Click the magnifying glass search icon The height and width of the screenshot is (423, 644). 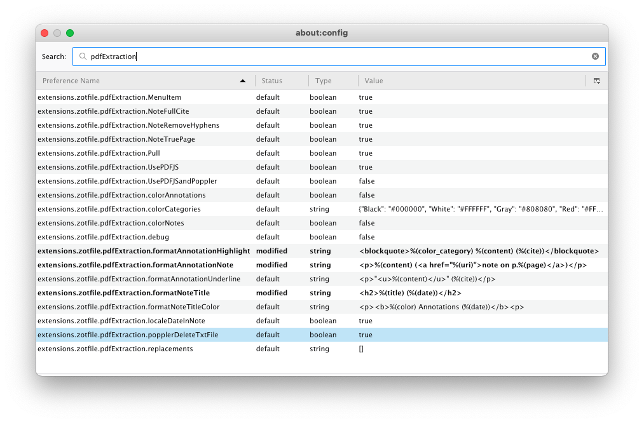(x=83, y=57)
